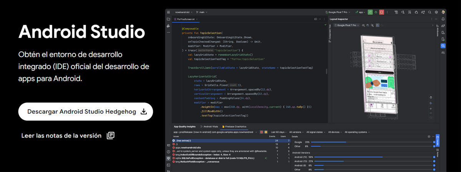Viewport: 461px width, 172px height.
Task: Toggle non-fatal issues yellow filter
Action: tap(266, 132)
